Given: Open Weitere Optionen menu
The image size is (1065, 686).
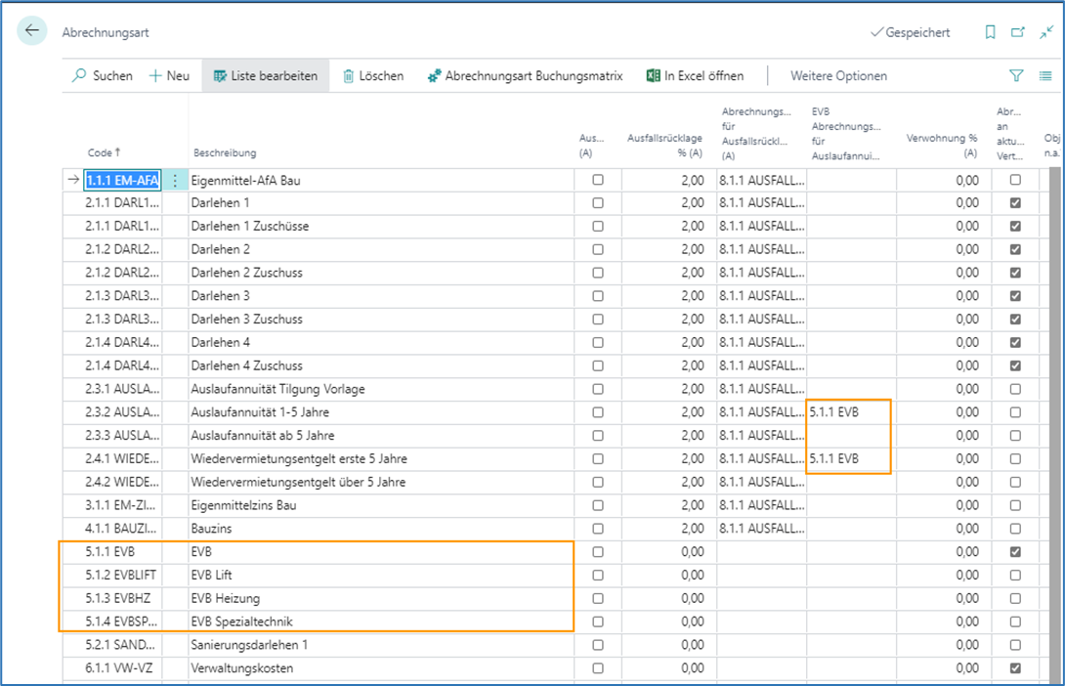Looking at the screenshot, I should point(838,75).
